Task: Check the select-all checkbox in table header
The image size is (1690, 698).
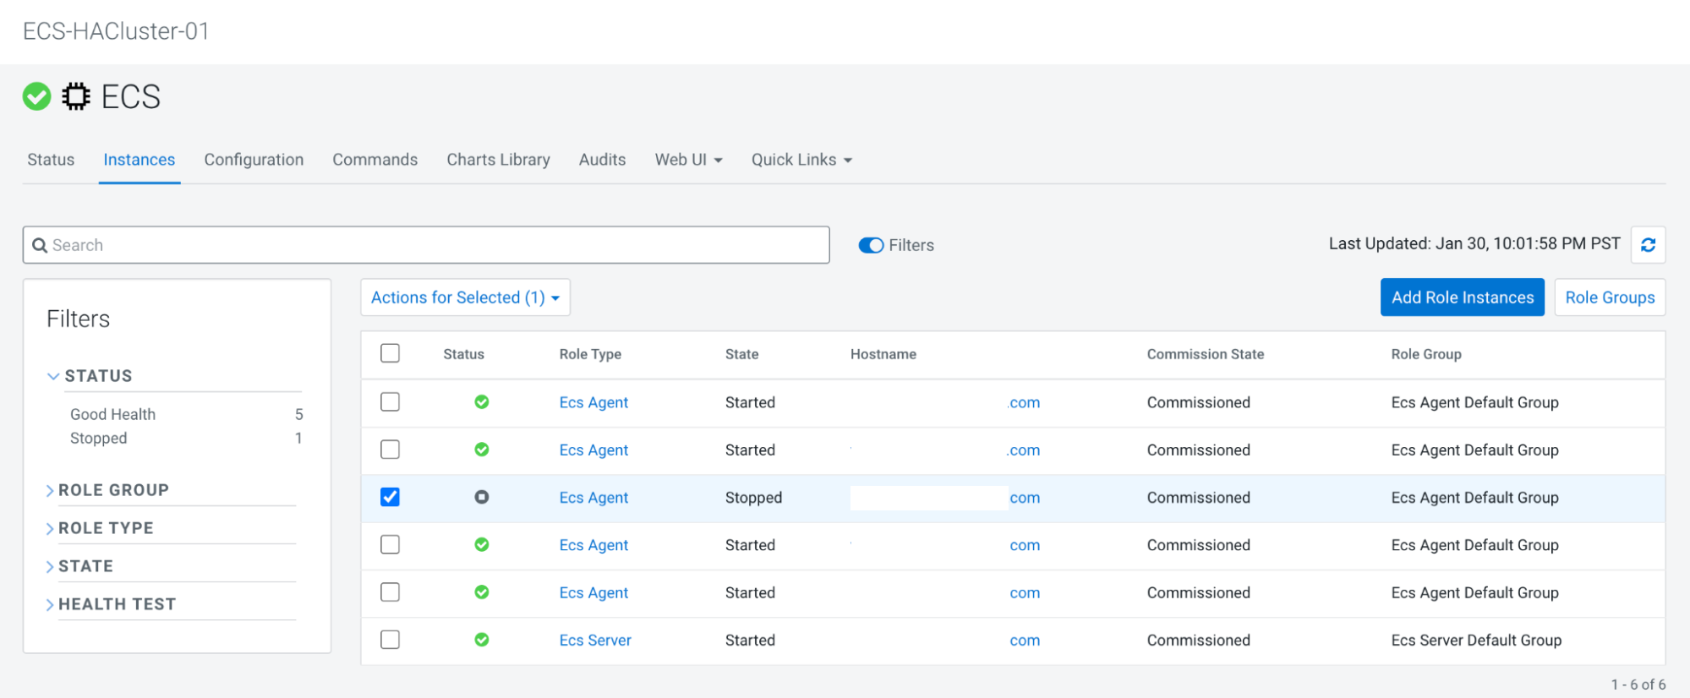Action: click(390, 353)
